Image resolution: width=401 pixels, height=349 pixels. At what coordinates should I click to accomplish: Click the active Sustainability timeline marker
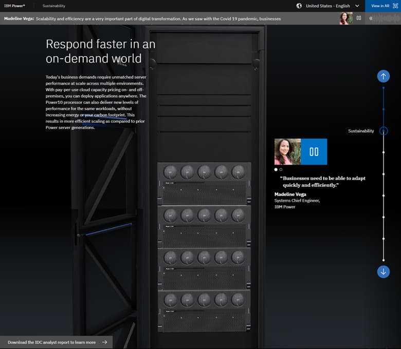coord(384,131)
